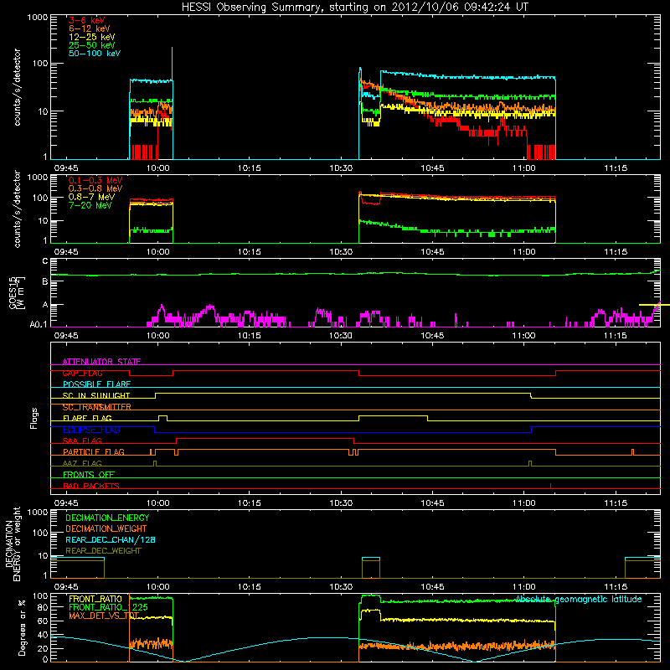
Task: Click the DECIMATION_WEIGHT legend entry
Action: pos(106,528)
